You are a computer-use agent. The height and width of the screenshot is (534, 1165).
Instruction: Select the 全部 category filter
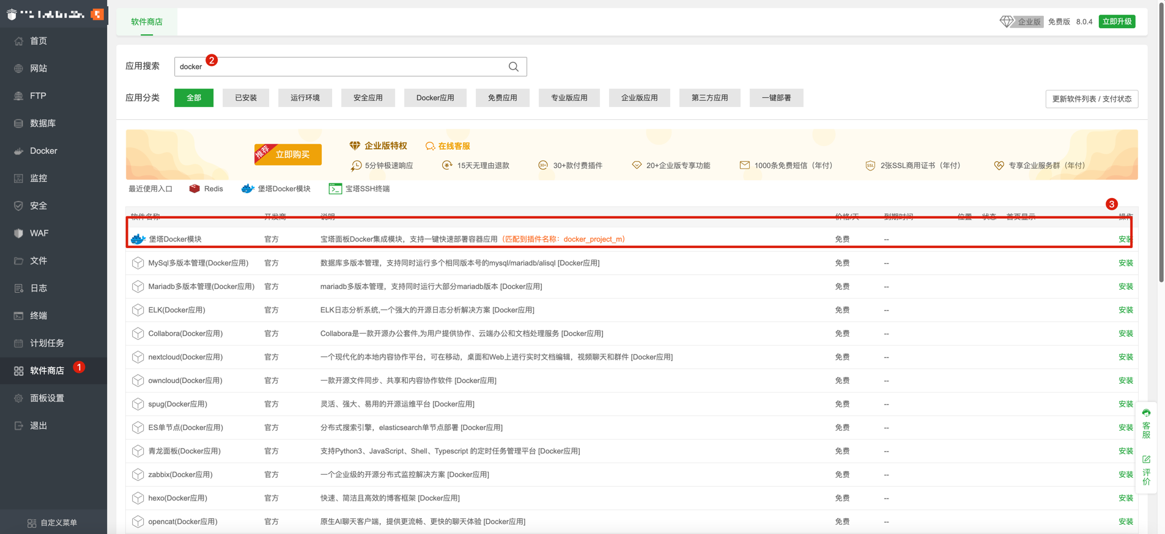[194, 98]
